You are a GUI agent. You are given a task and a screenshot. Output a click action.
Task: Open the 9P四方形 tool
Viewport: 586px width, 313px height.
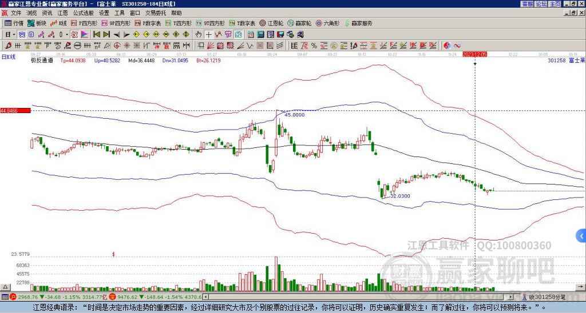coord(116,23)
